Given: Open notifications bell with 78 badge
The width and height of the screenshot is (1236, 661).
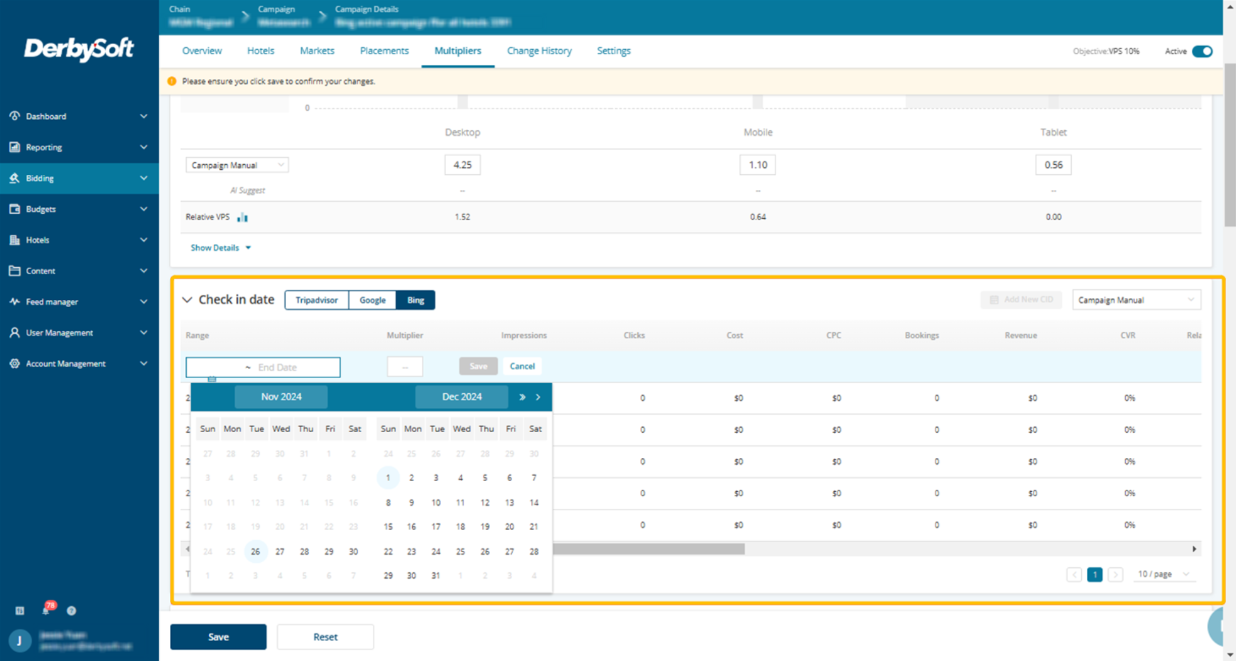Looking at the screenshot, I should click(47, 609).
